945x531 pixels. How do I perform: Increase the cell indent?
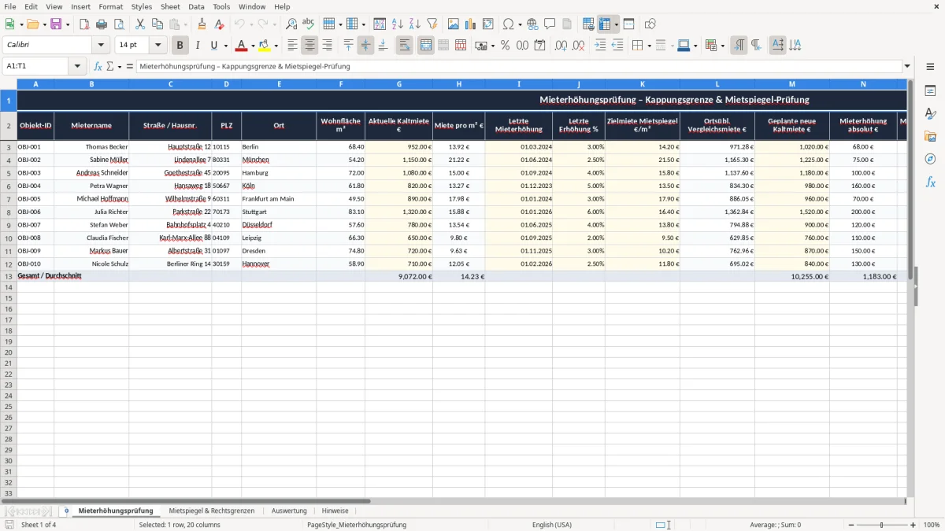tap(600, 46)
